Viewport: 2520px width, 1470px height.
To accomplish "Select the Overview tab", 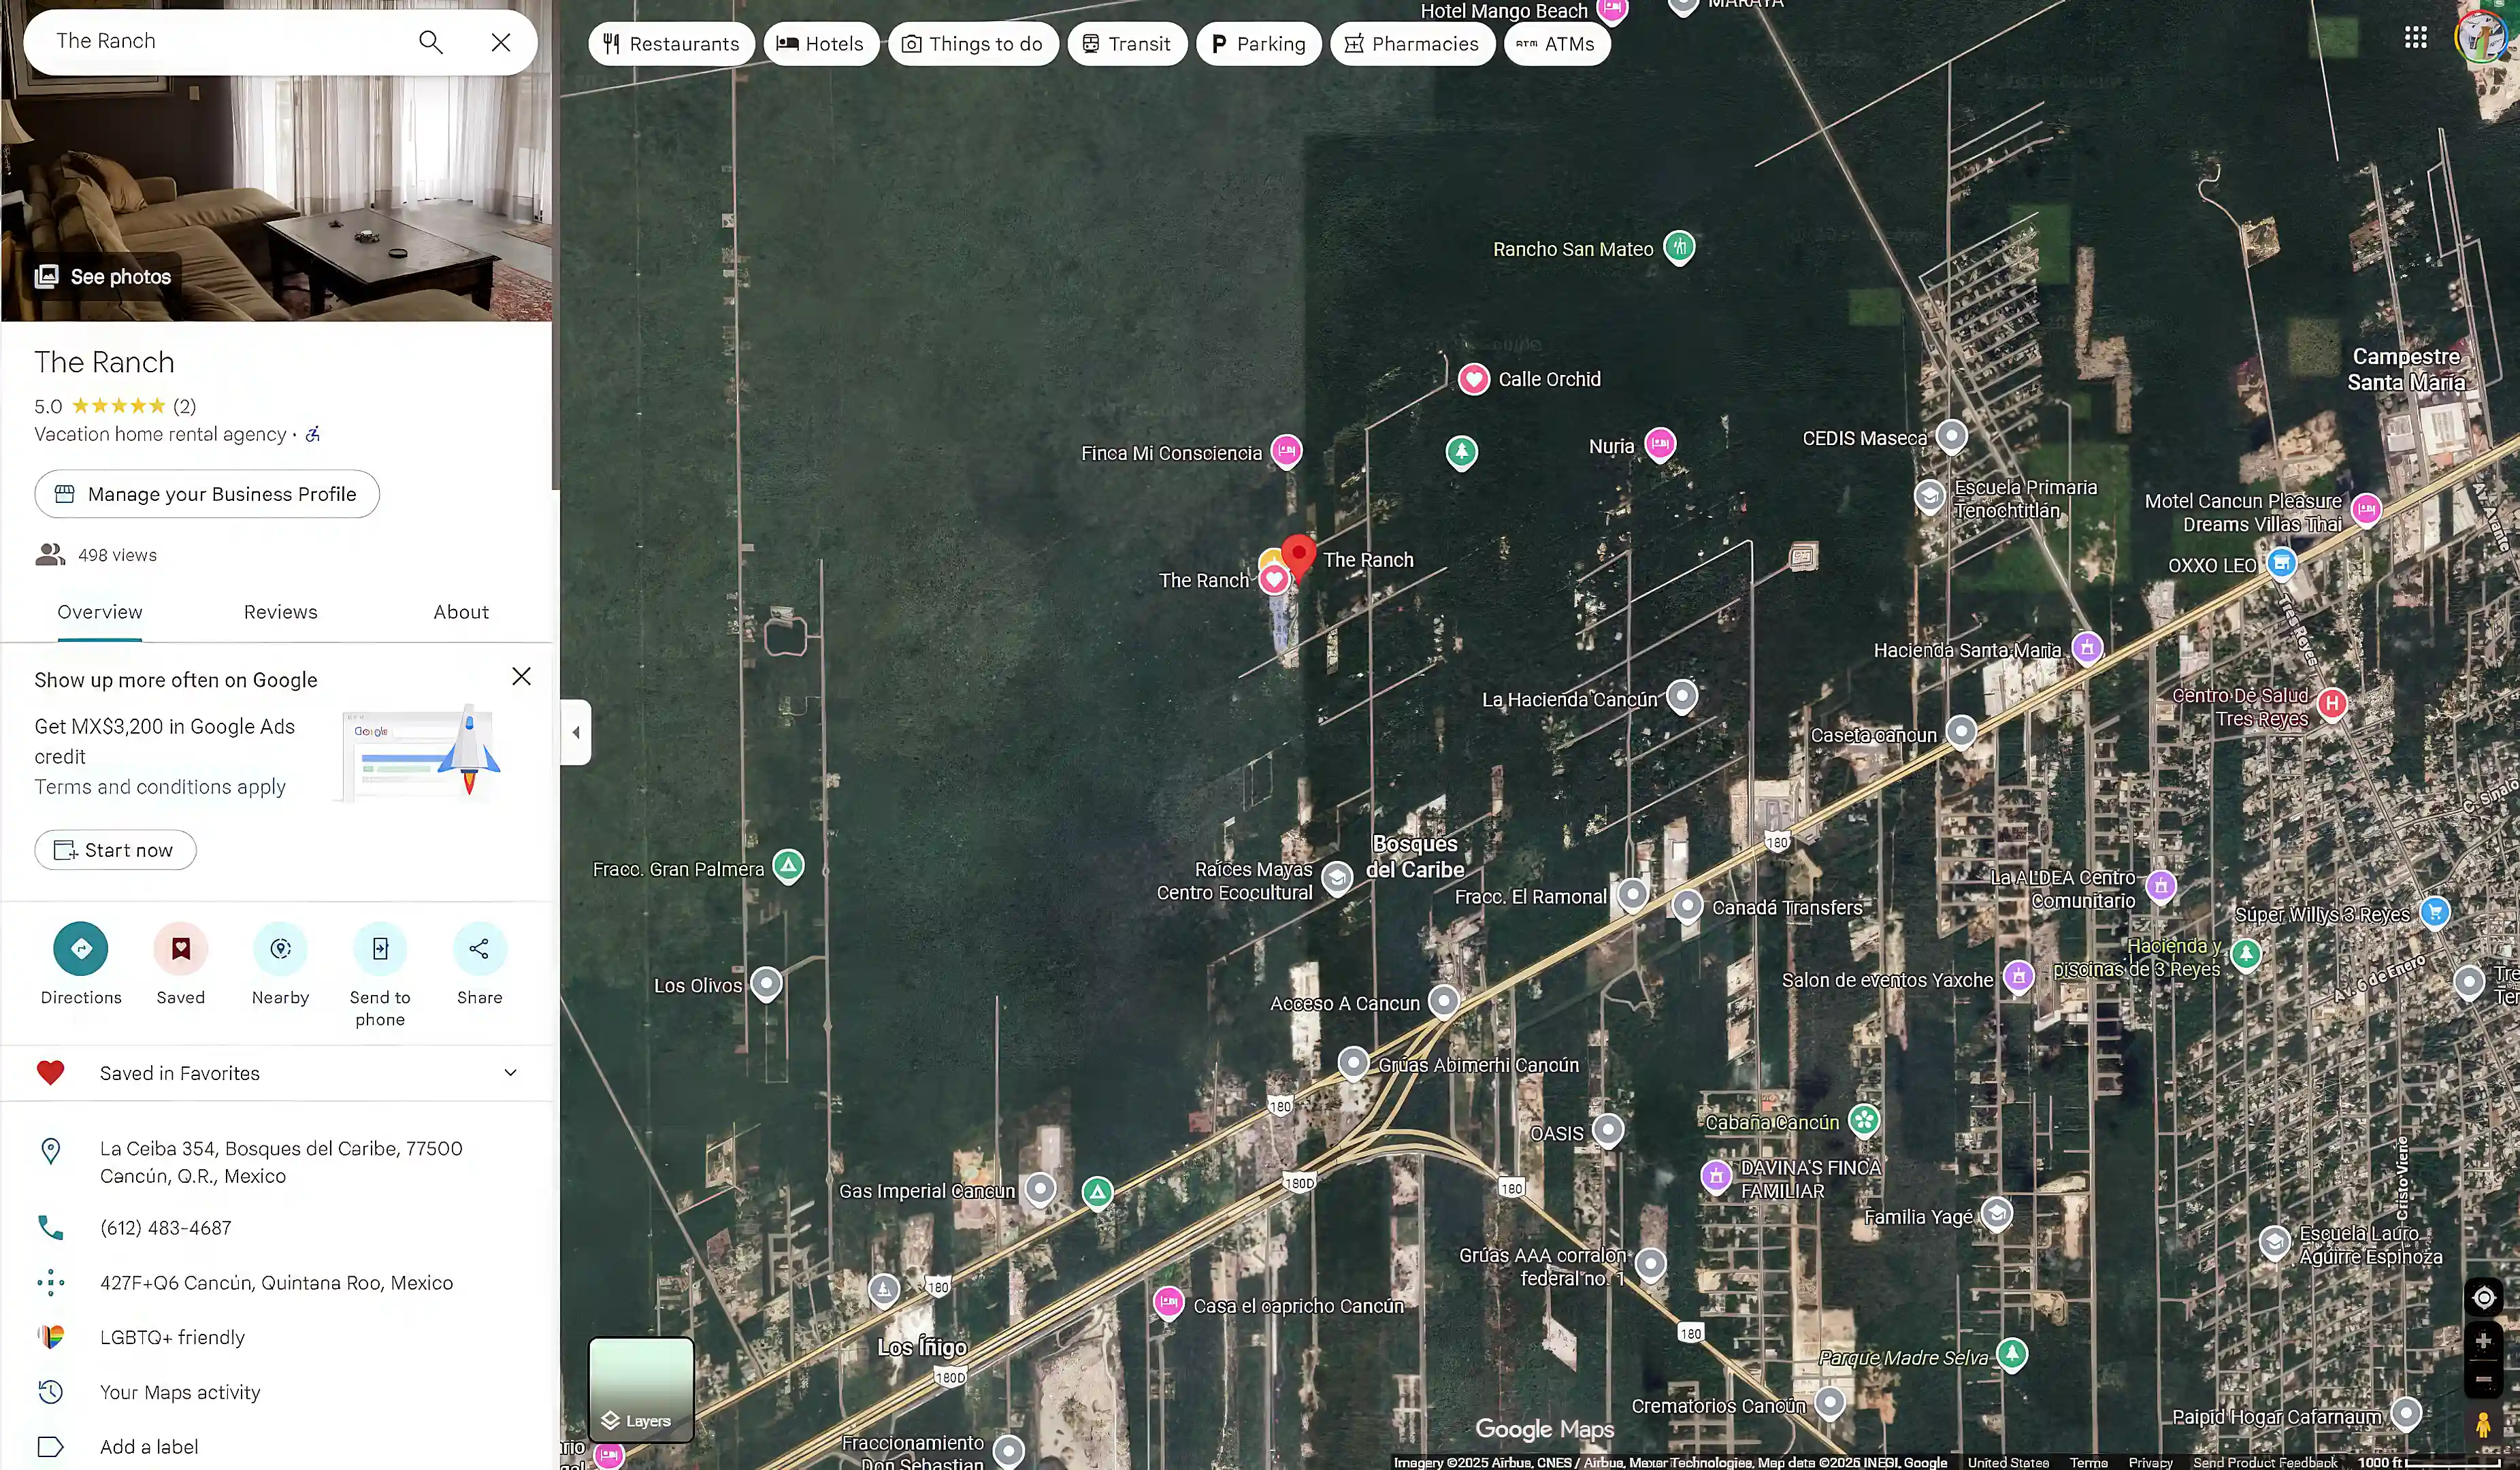I will (100, 612).
